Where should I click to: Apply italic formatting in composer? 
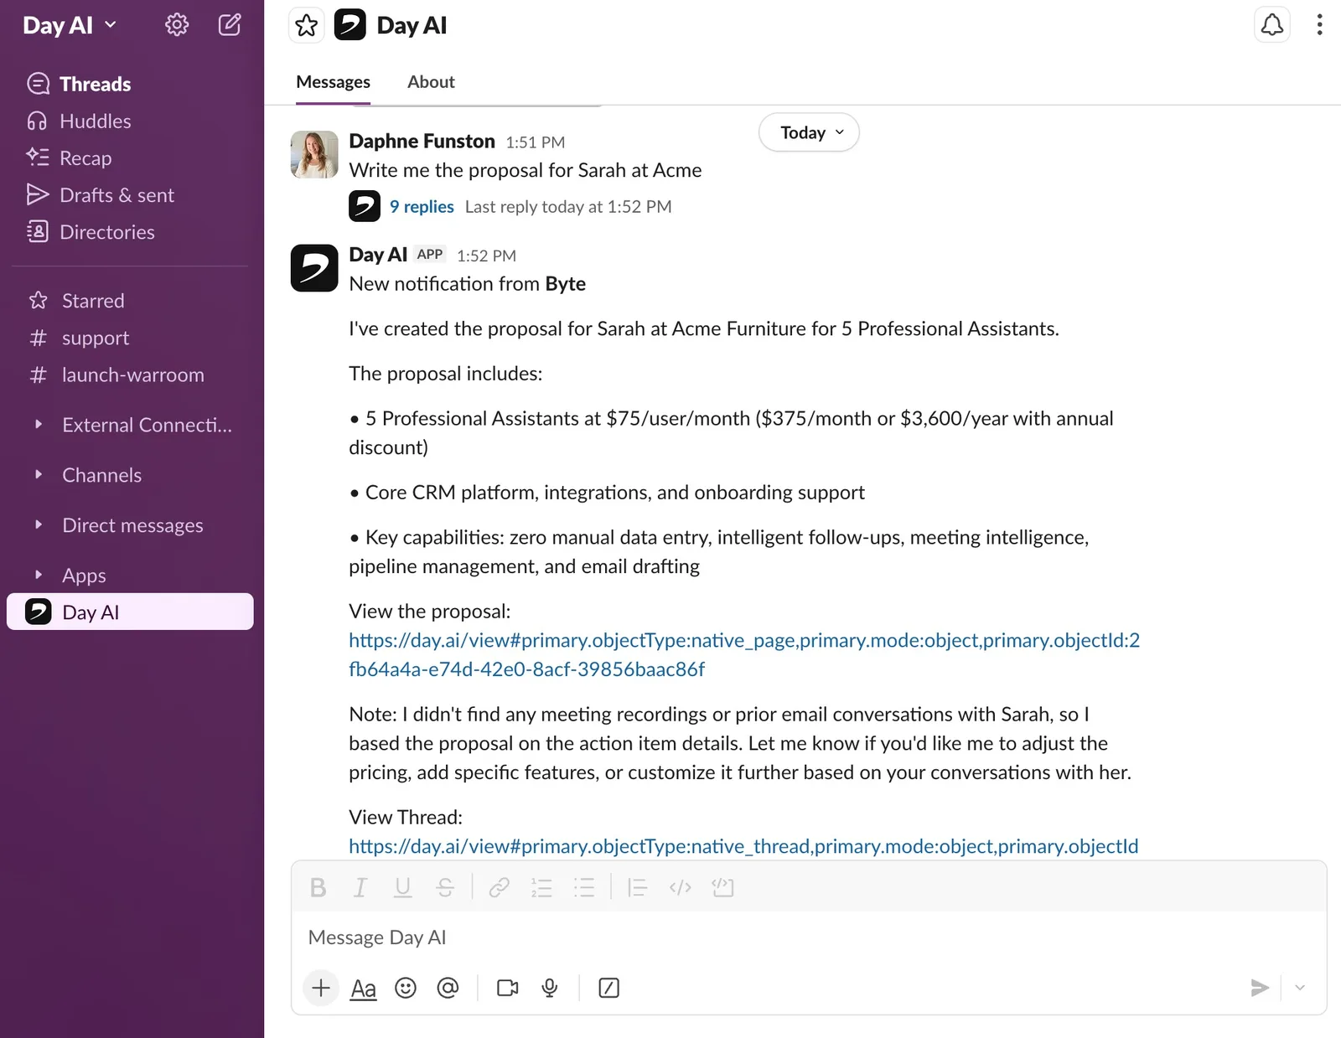[x=360, y=887]
